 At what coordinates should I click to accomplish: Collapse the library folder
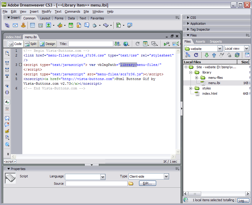[x=191, y=73]
